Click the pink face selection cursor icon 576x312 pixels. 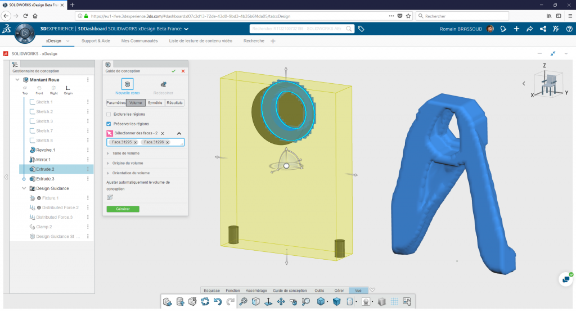coord(110,133)
